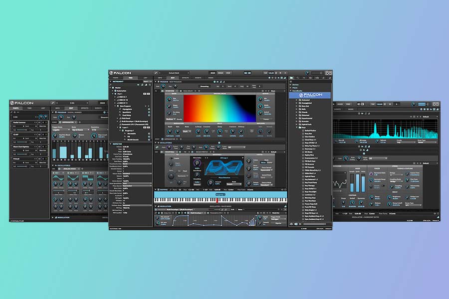449x299 pixels.
Task: Click the UVI logo in the right window
Action: click(436, 104)
